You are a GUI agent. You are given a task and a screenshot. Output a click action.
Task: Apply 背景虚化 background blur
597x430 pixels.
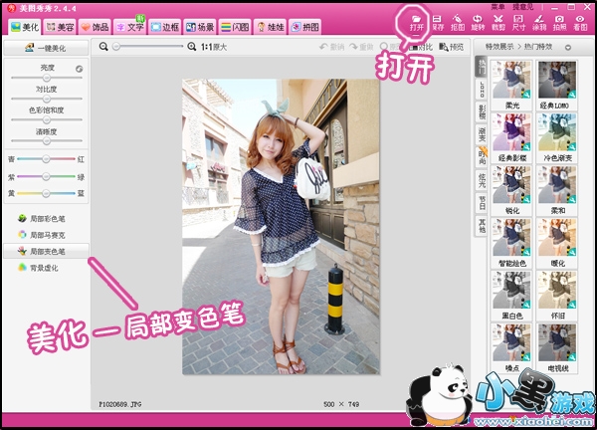(38, 268)
